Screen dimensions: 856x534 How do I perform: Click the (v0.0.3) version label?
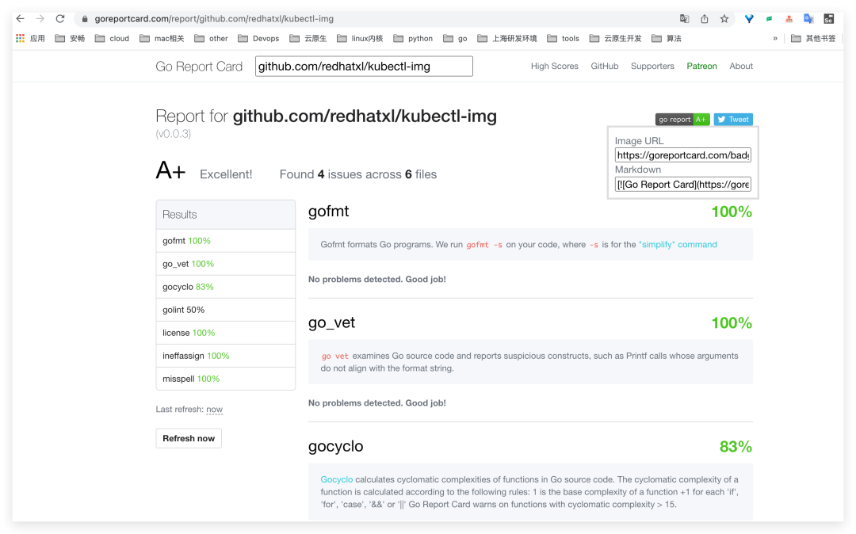(x=173, y=134)
